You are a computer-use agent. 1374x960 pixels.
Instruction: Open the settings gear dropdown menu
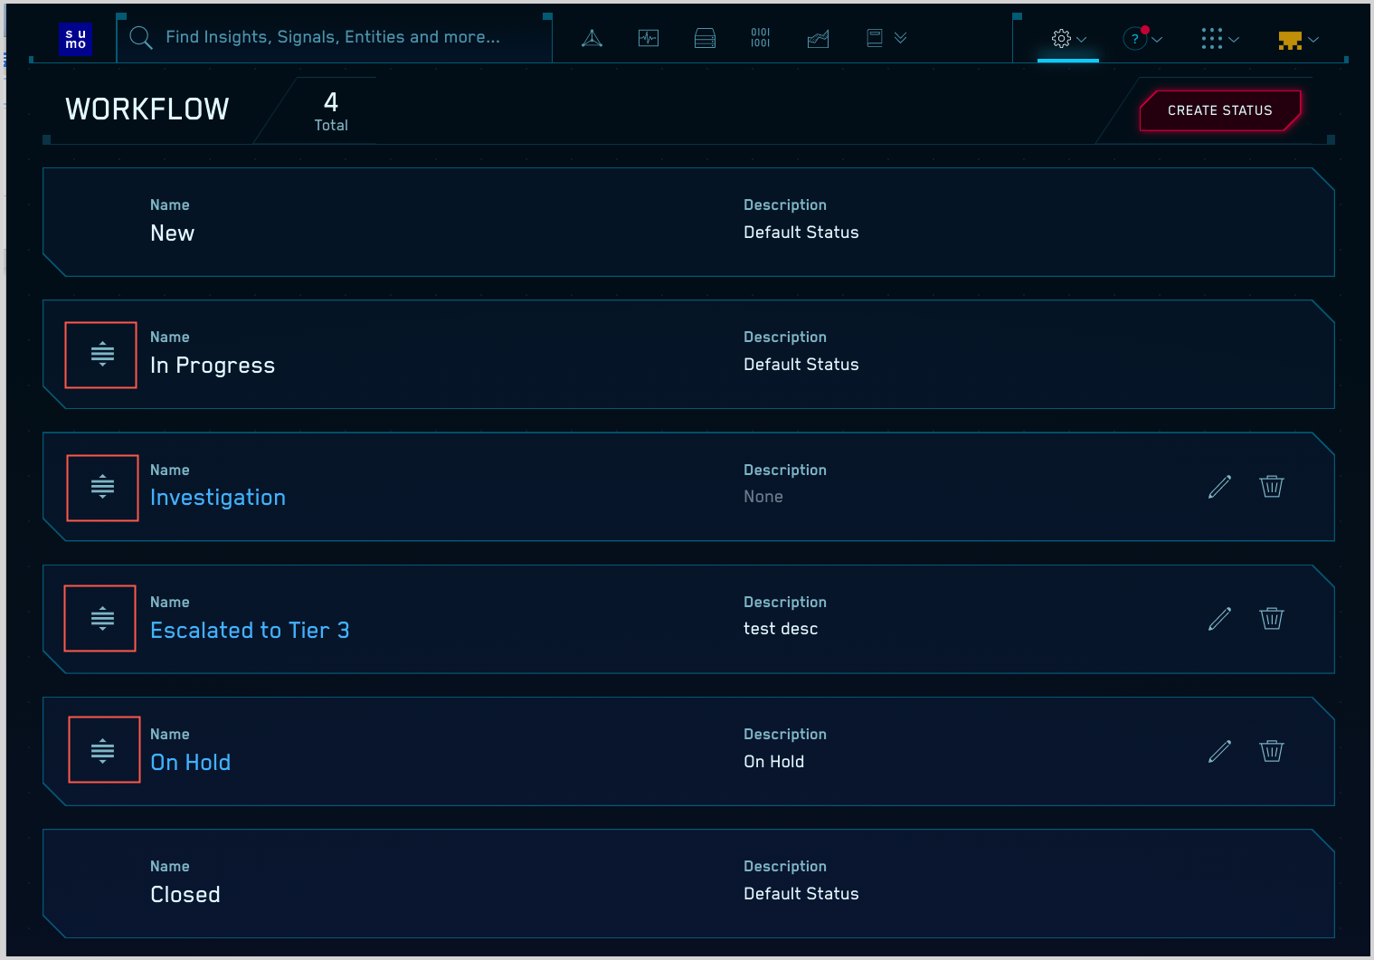coord(1068,39)
